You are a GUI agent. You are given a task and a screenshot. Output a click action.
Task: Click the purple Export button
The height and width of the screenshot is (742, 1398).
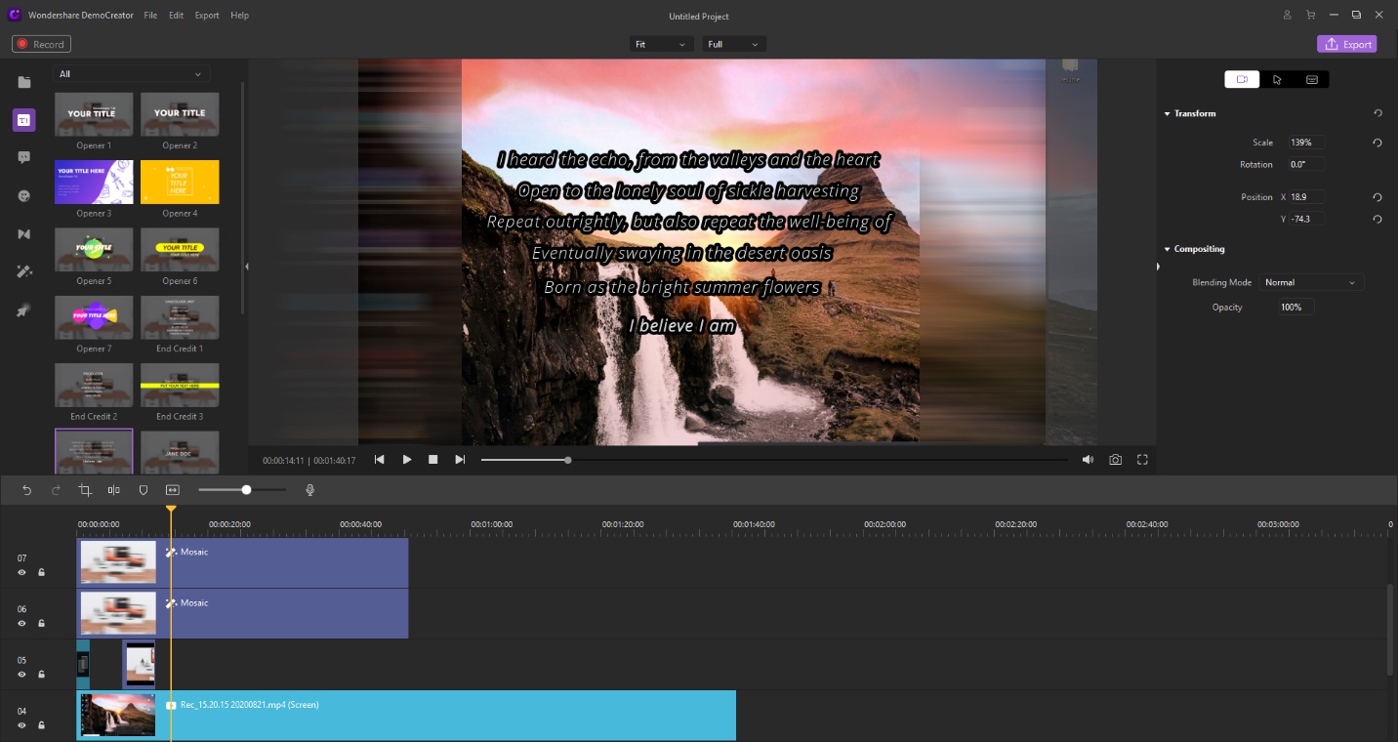(1347, 44)
